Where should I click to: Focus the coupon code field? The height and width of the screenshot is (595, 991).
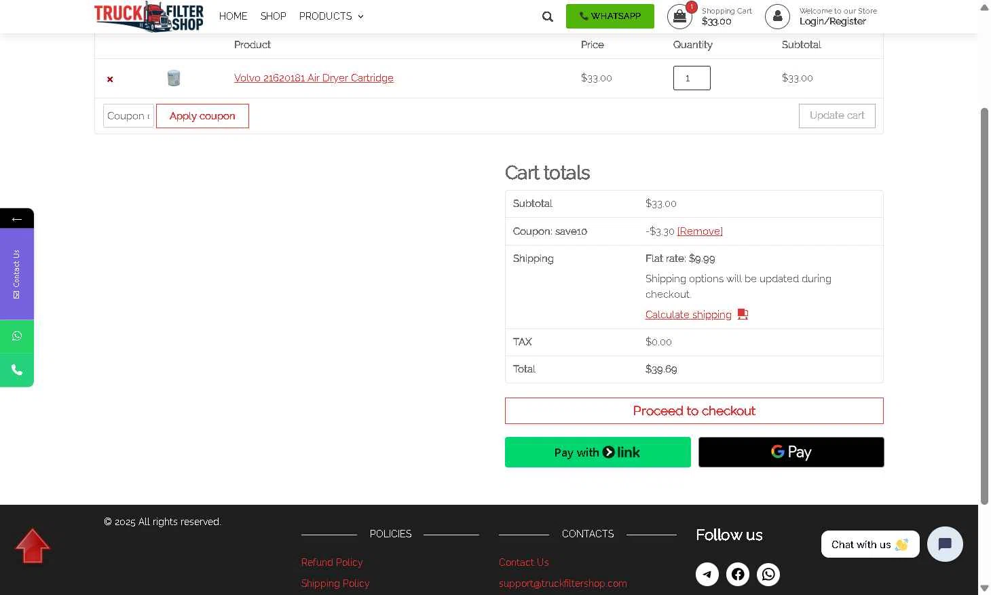point(128,116)
